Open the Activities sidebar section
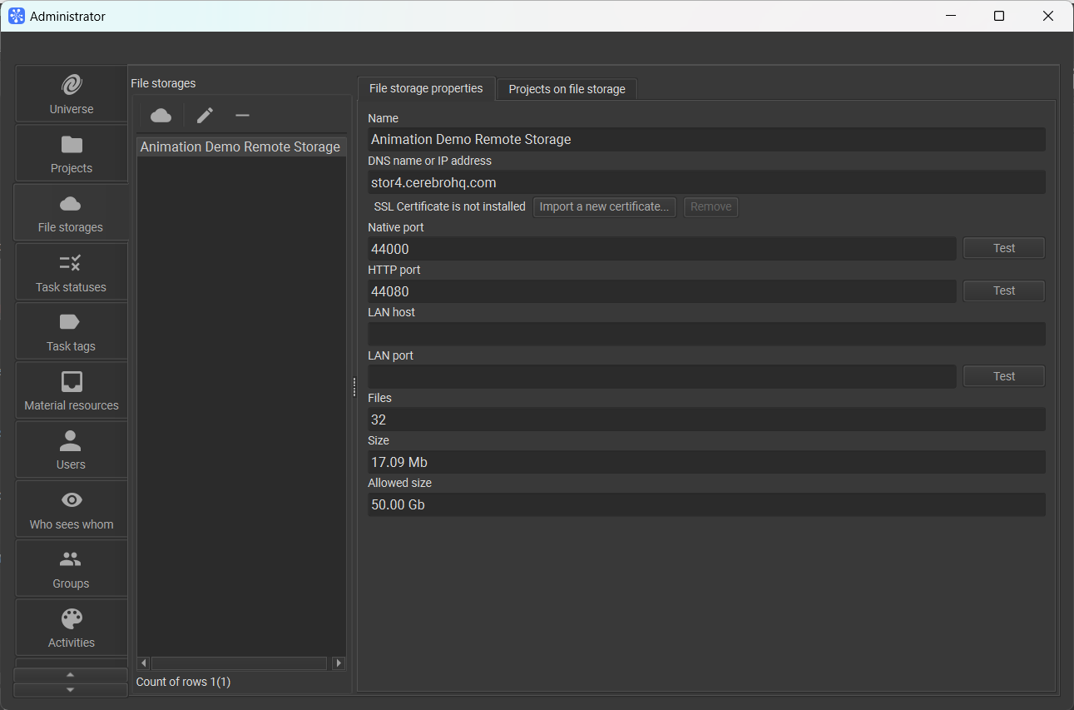The image size is (1074, 710). 72,628
